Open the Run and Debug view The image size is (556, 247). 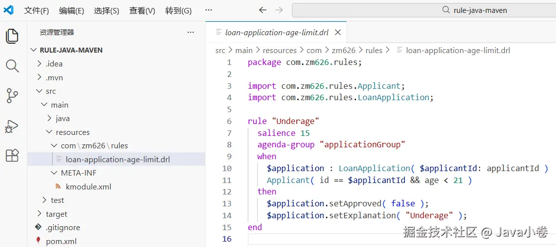pyautogui.click(x=12, y=126)
